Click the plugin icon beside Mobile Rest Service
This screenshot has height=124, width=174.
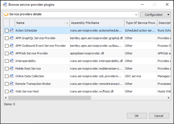point(12,69)
